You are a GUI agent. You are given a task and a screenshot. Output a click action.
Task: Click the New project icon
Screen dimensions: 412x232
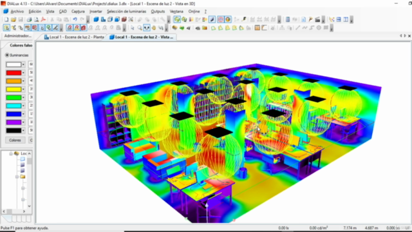pos(6,19)
